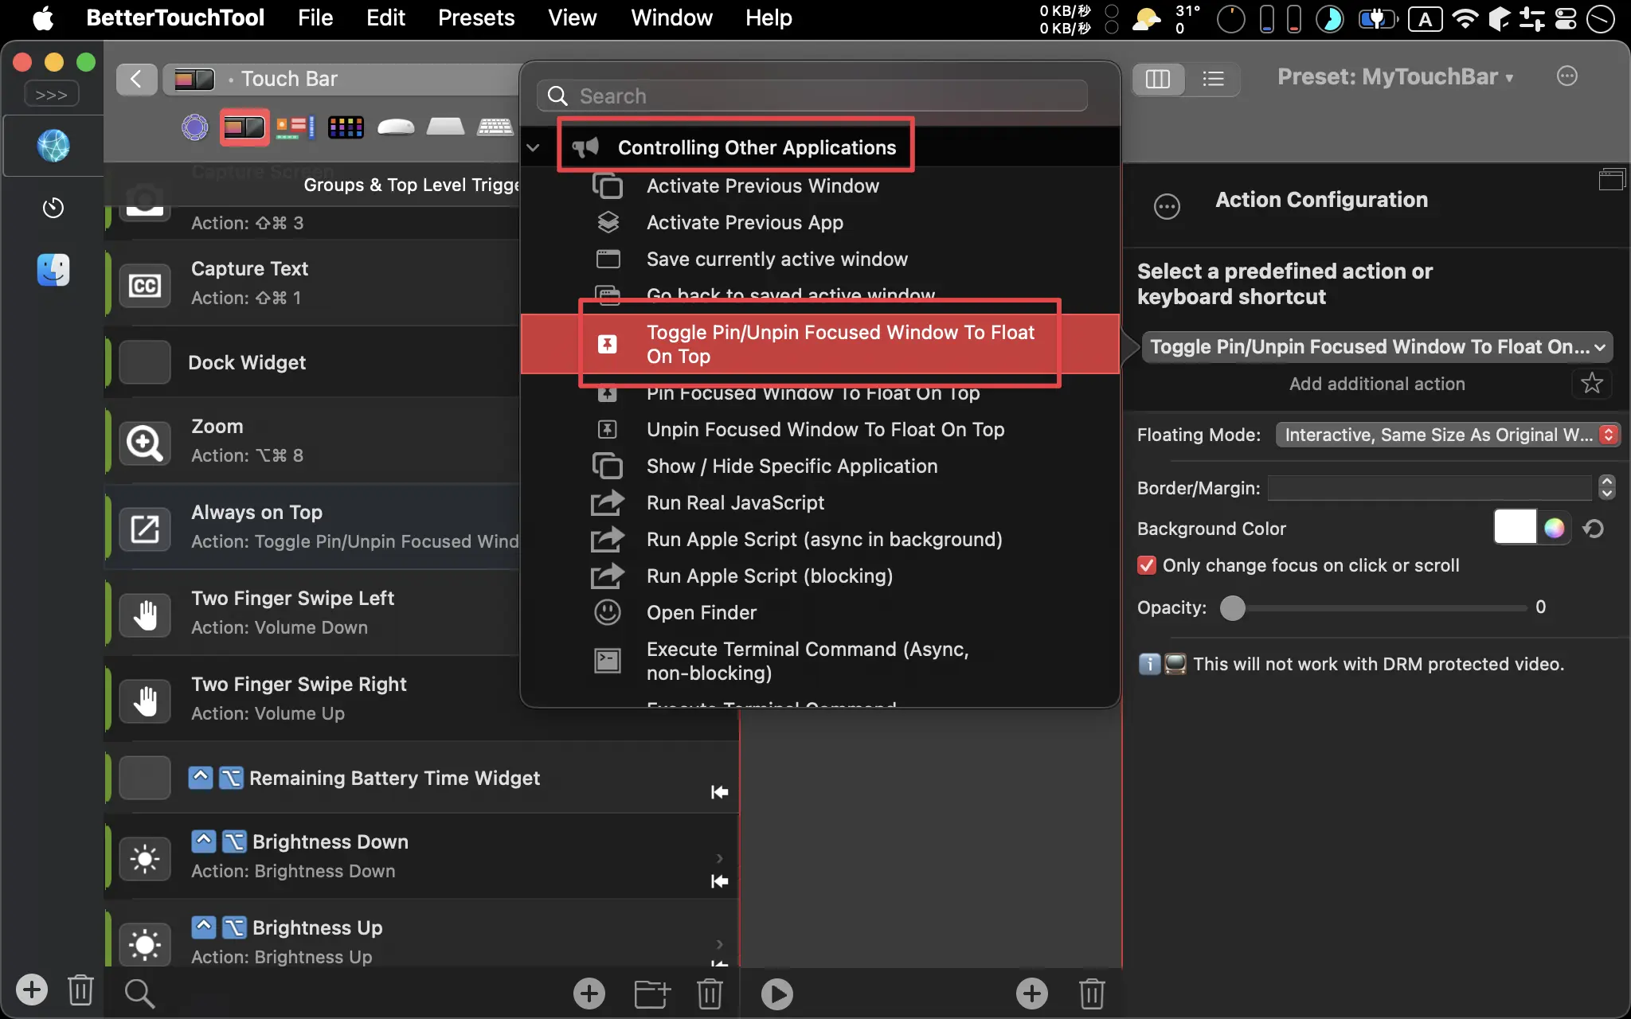Open the Help menu
1631x1019 pixels.
tap(769, 18)
